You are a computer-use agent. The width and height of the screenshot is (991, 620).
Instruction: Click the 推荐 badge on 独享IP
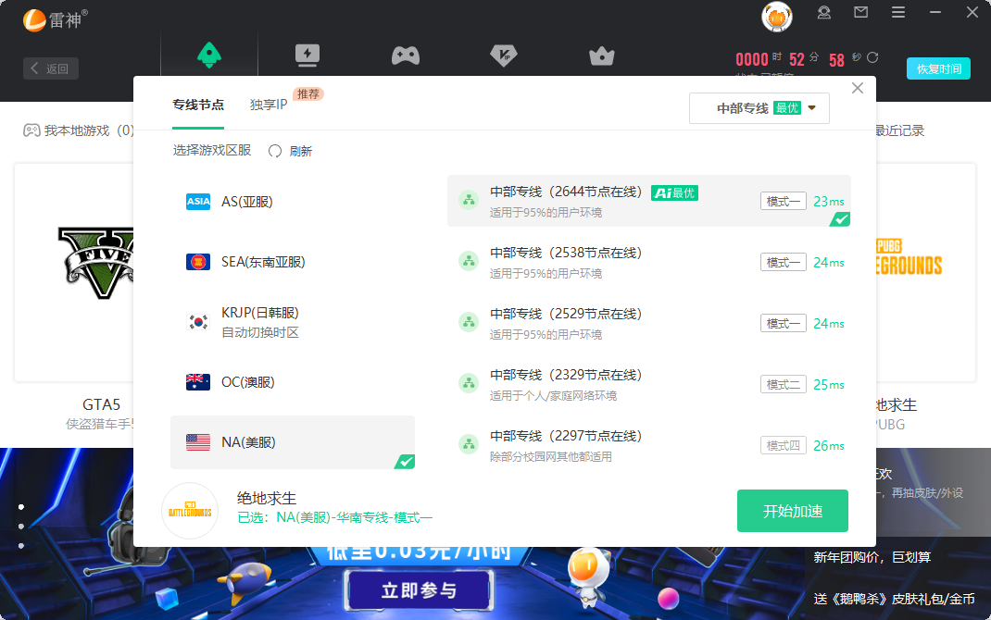(307, 94)
